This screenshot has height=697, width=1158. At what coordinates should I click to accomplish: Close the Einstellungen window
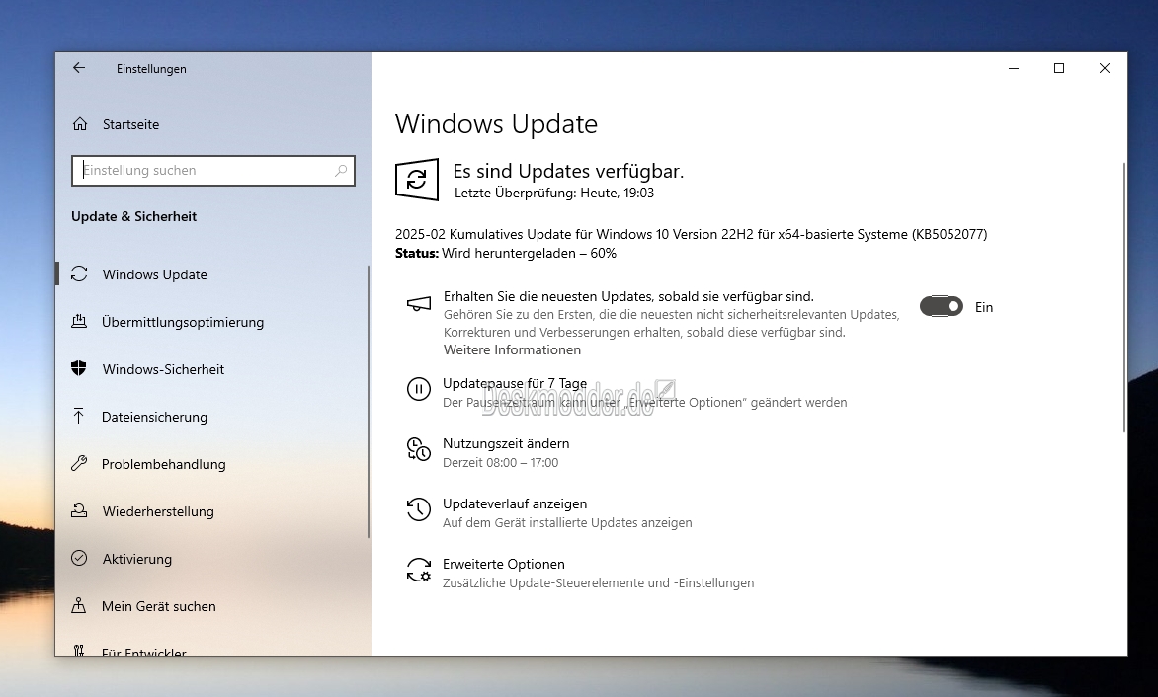1104,68
